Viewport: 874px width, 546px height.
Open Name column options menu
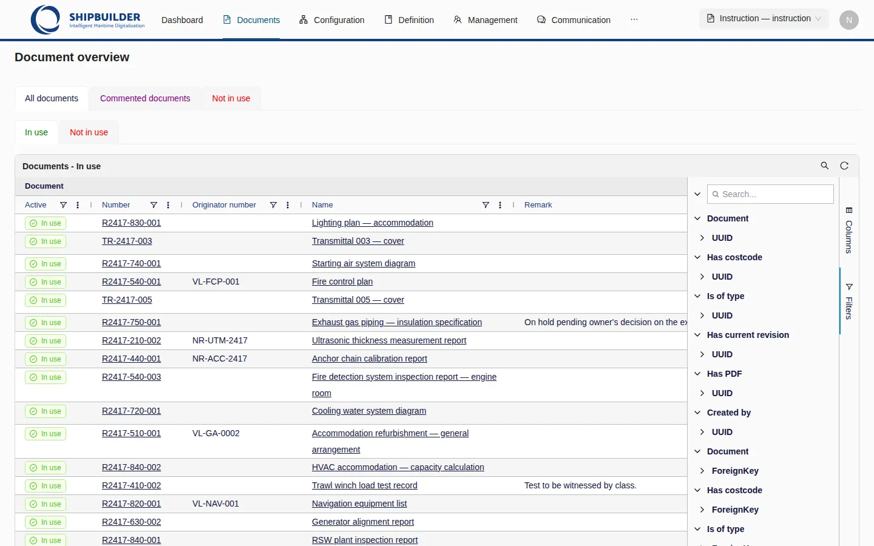(x=500, y=205)
